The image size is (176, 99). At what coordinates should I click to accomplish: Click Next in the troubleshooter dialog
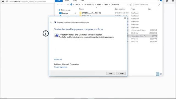pyautogui.click(x=111, y=73)
